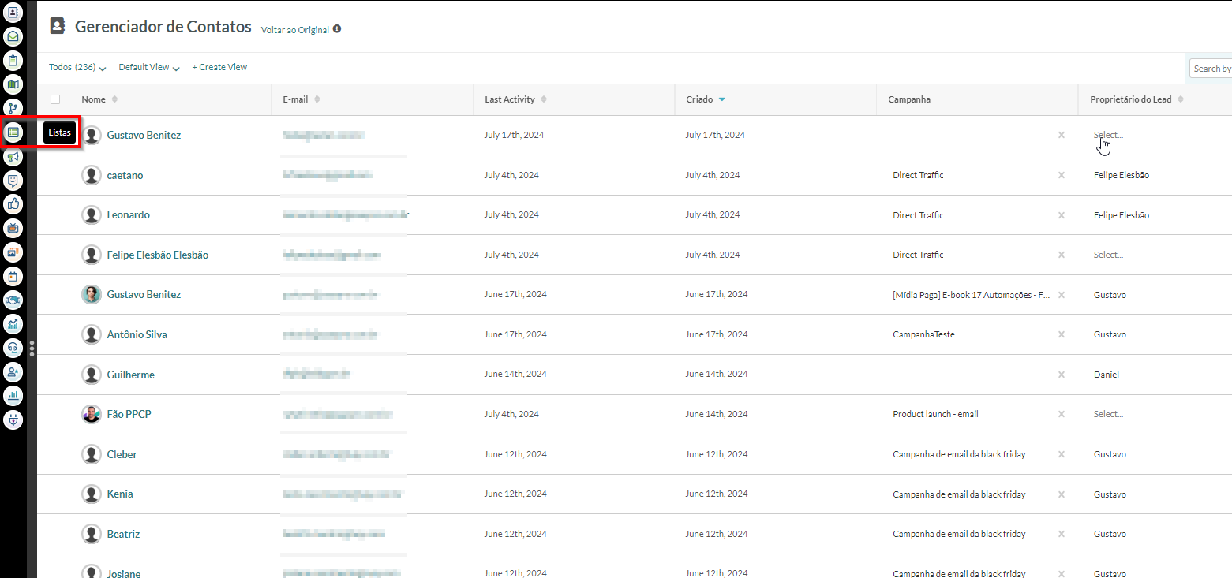Click the calendar icon in the sidebar
This screenshot has width=1232, height=578.
click(13, 276)
